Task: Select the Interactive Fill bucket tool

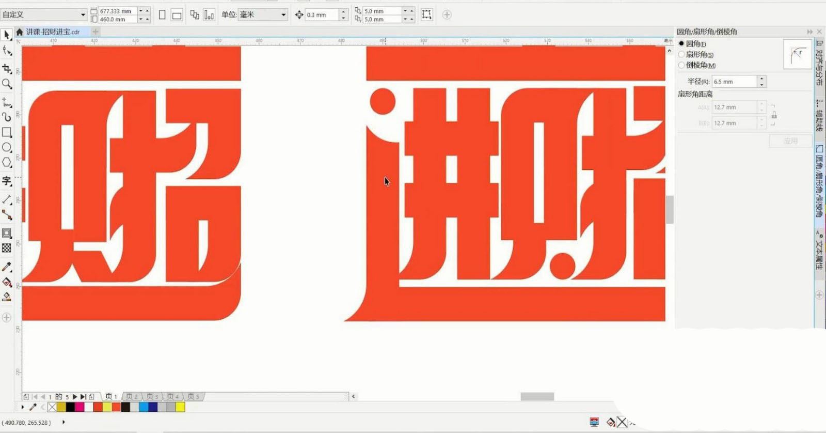Action: 7,282
